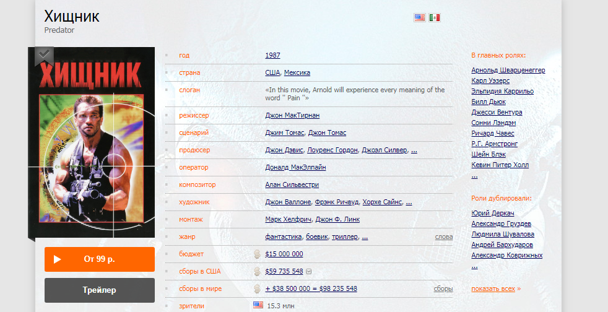This screenshot has width=608, height=312.
Task: Expand the ellipsis under the main cast list
Action: tap(475, 176)
